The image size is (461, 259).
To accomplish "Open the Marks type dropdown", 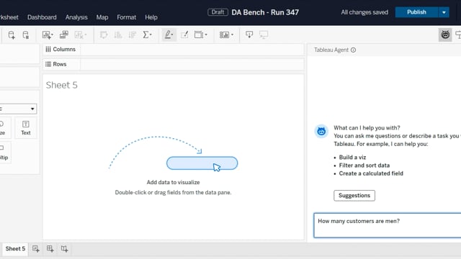I will pos(18,109).
